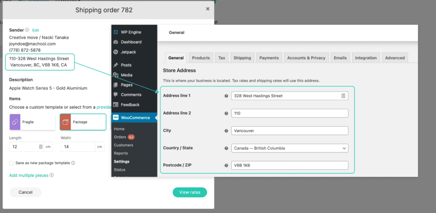Click the Cancel button

coord(26,192)
